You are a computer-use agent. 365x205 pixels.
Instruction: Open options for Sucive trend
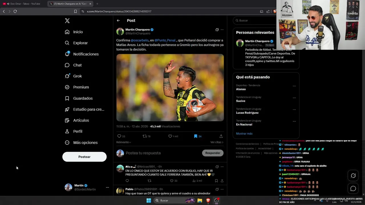point(294,98)
